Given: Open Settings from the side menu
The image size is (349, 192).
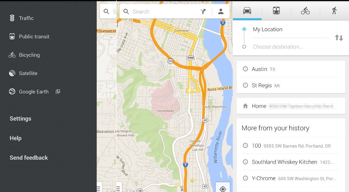Looking at the screenshot, I should tap(21, 119).
